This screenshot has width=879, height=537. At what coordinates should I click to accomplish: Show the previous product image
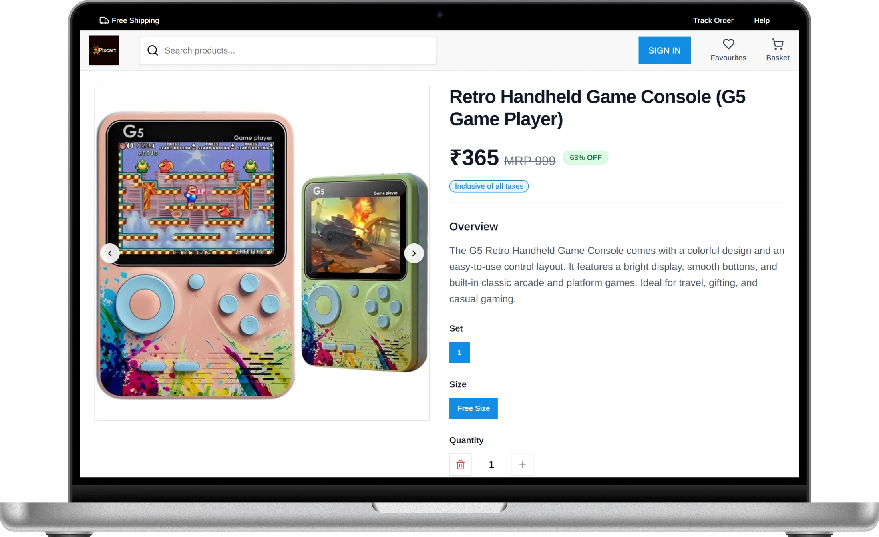[110, 253]
